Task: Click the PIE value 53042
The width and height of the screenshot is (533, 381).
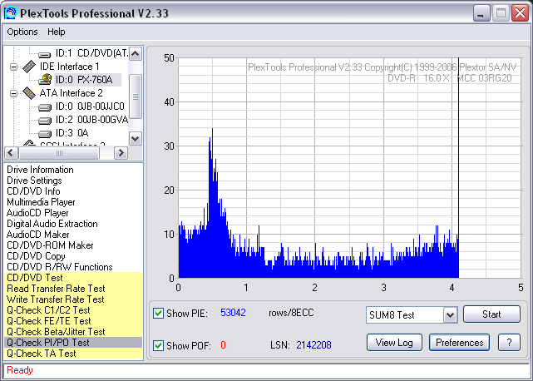Action: click(x=233, y=313)
